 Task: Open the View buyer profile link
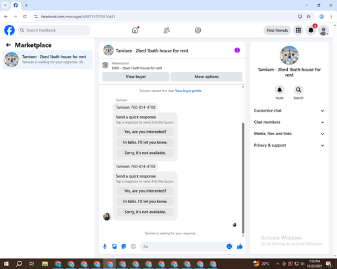(x=188, y=91)
